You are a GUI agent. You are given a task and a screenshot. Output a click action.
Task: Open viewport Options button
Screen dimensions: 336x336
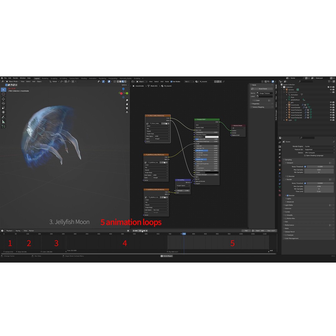click(125, 85)
